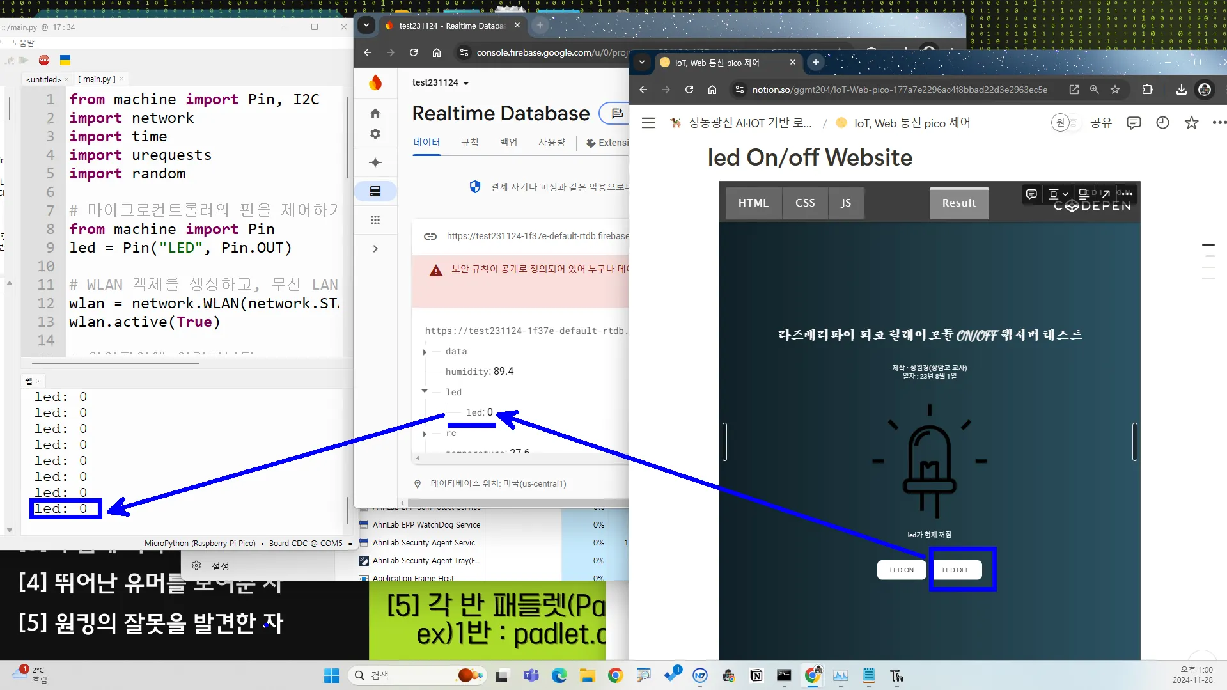Reload the Notion page
This screenshot has height=690, width=1227.
click(689, 90)
